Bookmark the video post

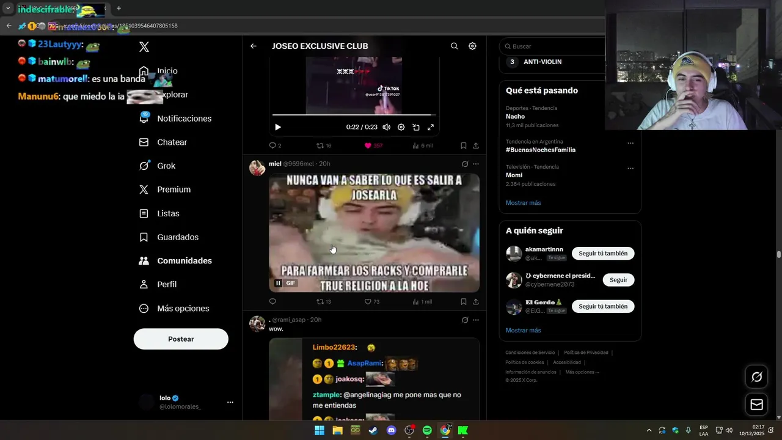[463, 145]
